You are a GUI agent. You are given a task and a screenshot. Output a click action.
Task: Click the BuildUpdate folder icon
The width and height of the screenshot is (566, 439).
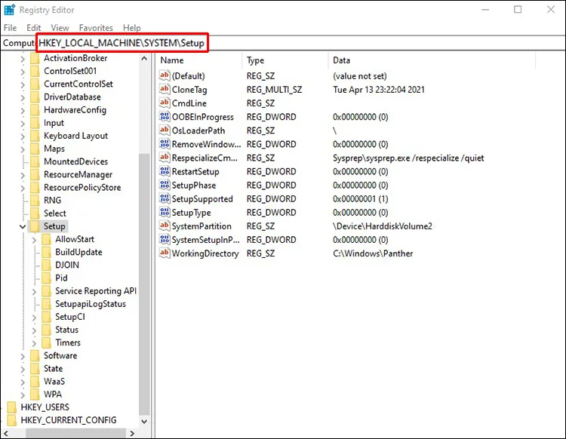[x=46, y=252]
